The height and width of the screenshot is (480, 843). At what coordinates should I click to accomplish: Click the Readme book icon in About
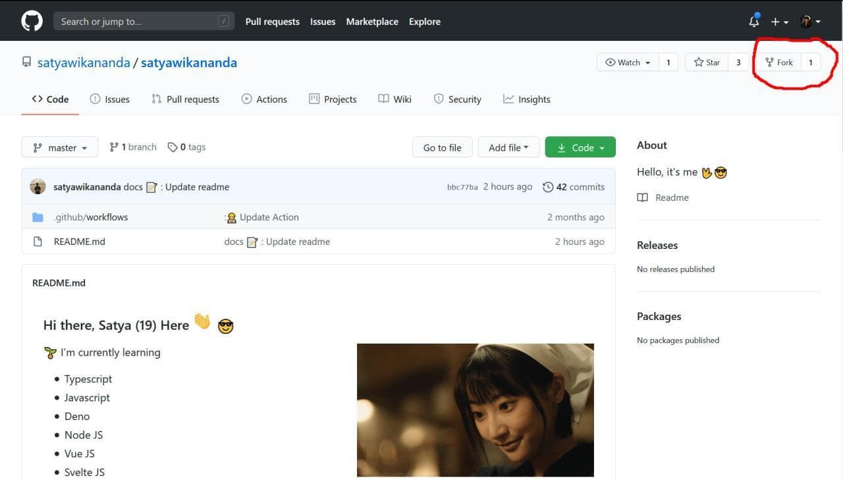click(x=643, y=198)
